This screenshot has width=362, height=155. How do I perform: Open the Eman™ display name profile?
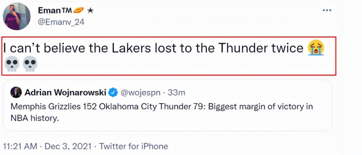55,10
